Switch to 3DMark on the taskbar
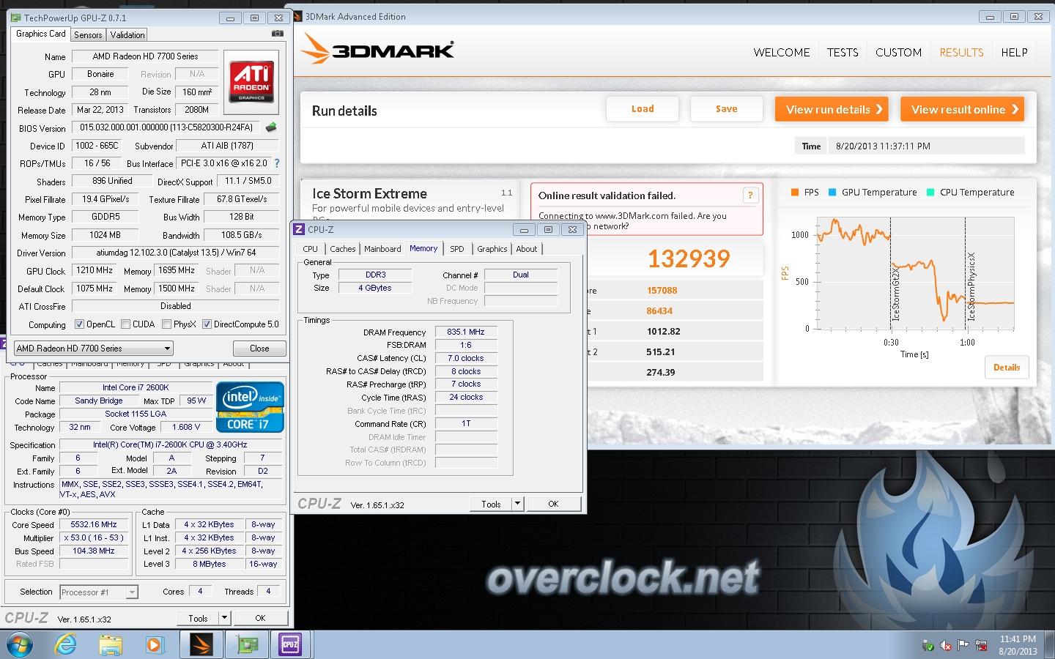This screenshot has width=1055, height=659. pos(201,644)
